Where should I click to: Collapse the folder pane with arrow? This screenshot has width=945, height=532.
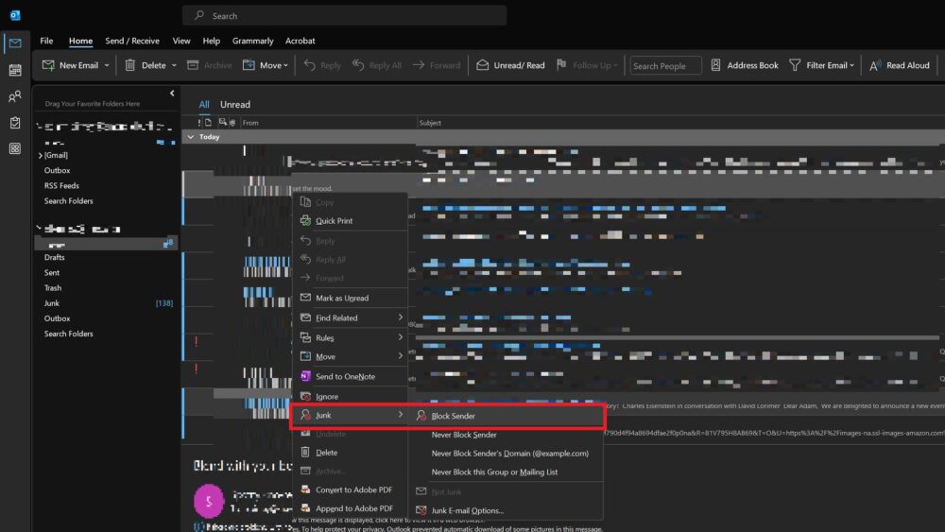[x=172, y=94]
